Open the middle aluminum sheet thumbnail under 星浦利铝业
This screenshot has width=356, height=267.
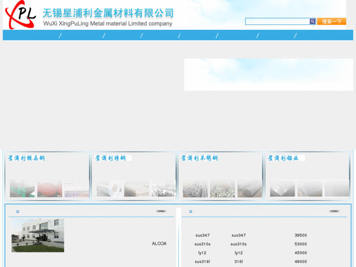[309, 189]
